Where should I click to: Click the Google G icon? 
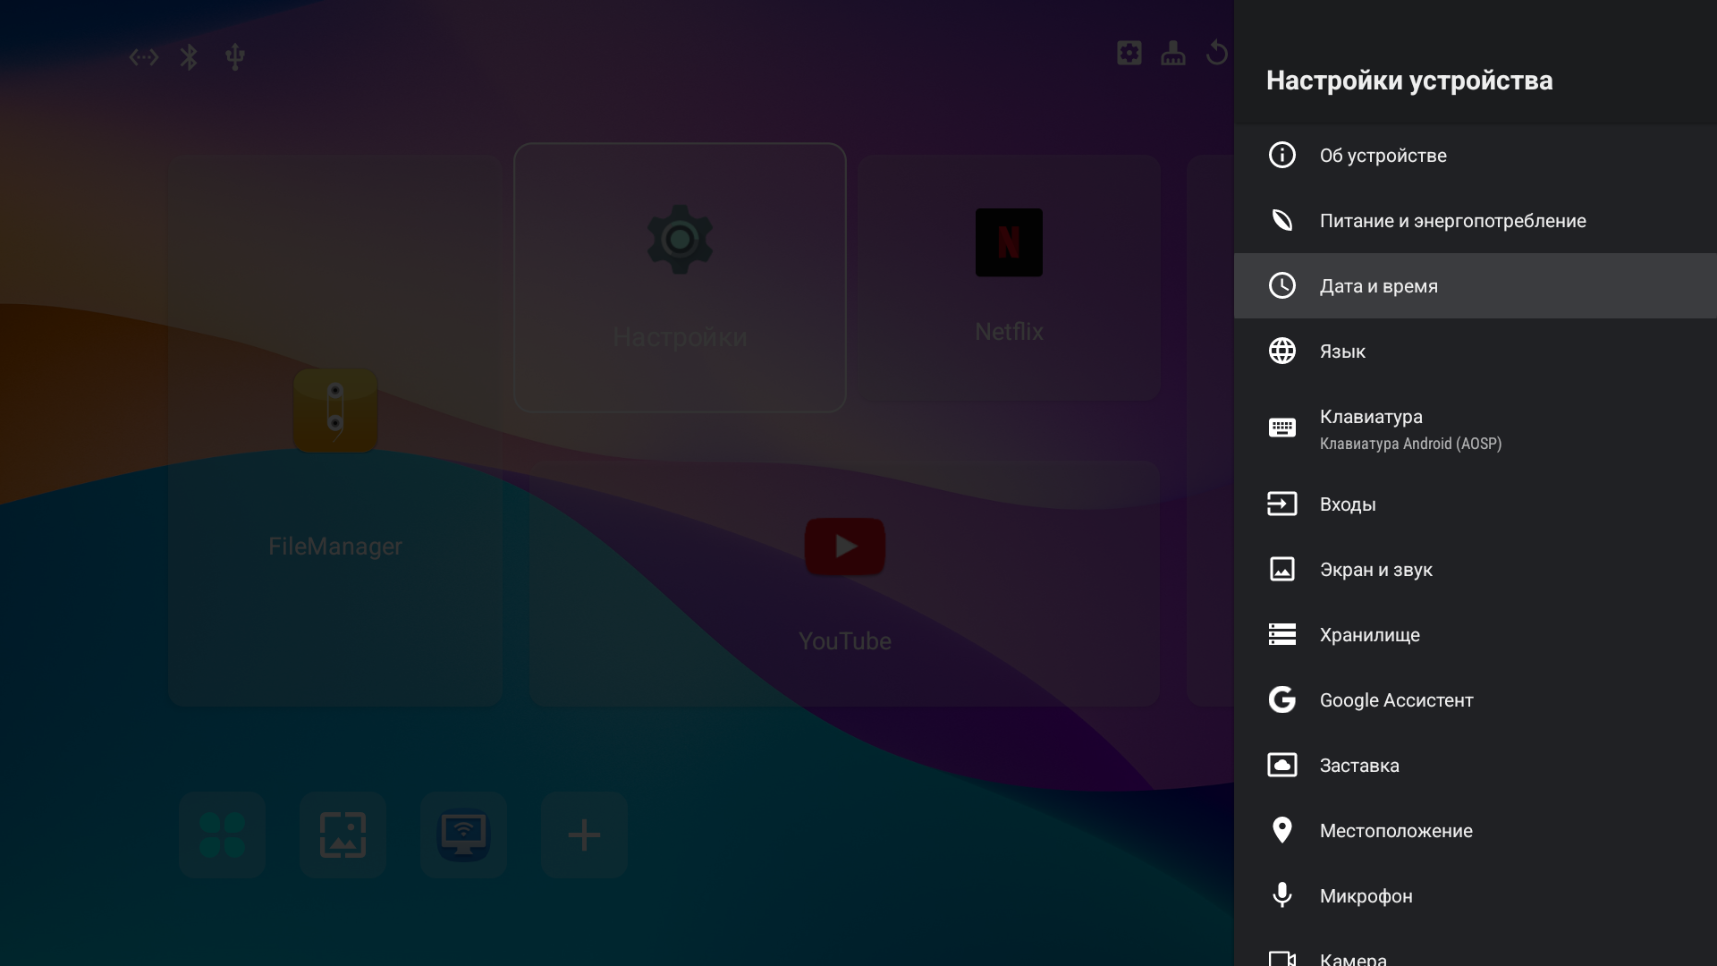point(1281,699)
